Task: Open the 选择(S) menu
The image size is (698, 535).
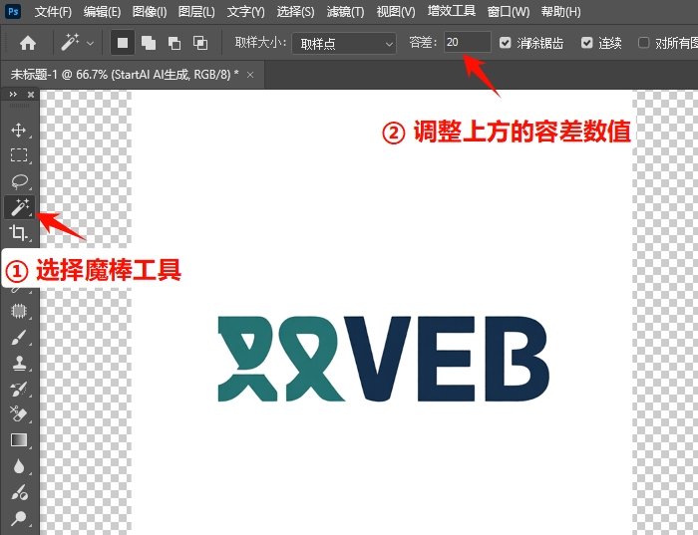Action: pyautogui.click(x=295, y=11)
